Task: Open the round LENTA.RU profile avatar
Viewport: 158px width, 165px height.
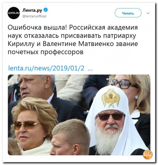Action: click(x=14, y=13)
